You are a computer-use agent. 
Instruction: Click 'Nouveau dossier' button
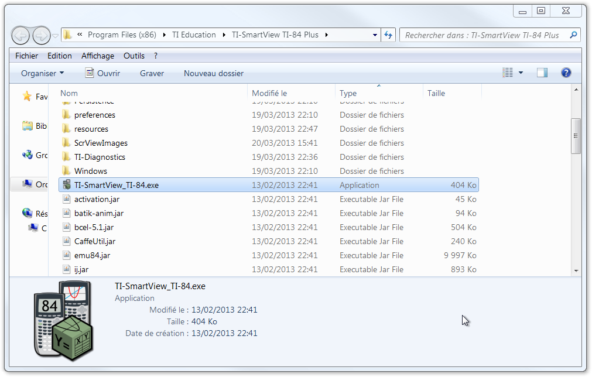(214, 73)
